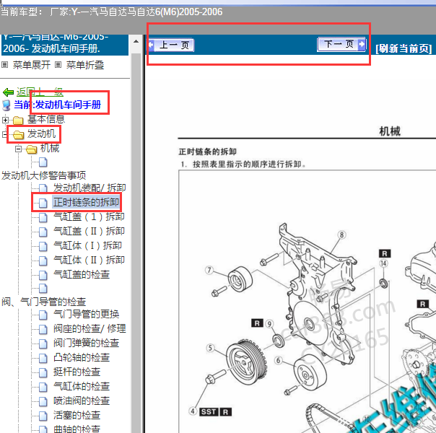This screenshot has width=436, height=433.
Task: Click 菜单展开 to expand the menu
Action: [32, 65]
